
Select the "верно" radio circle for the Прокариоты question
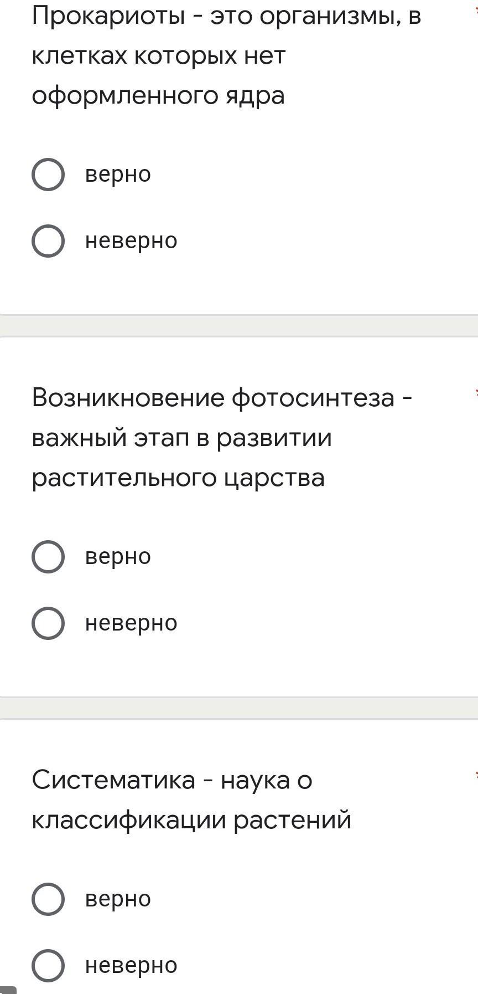coord(48,175)
